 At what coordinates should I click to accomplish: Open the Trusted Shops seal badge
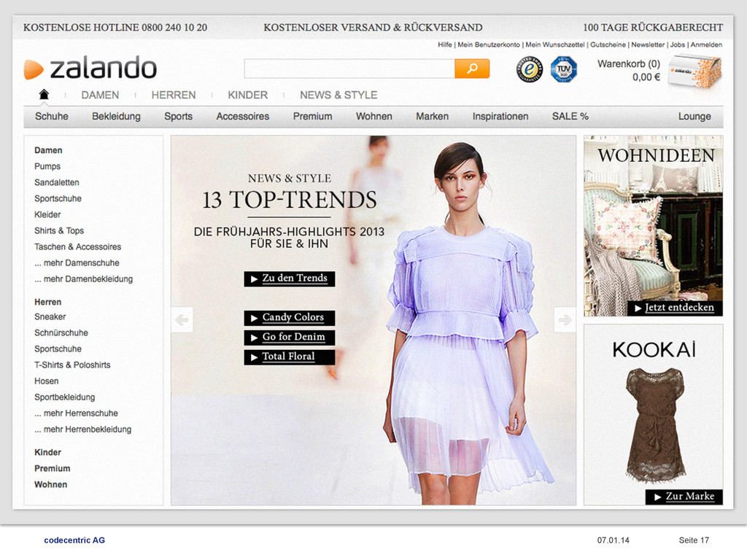(530, 69)
